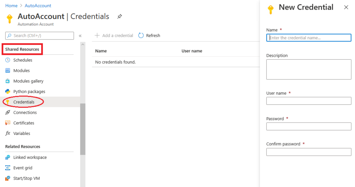Open the Schedules menu item
The width and height of the screenshot is (355, 187).
[x=23, y=60]
